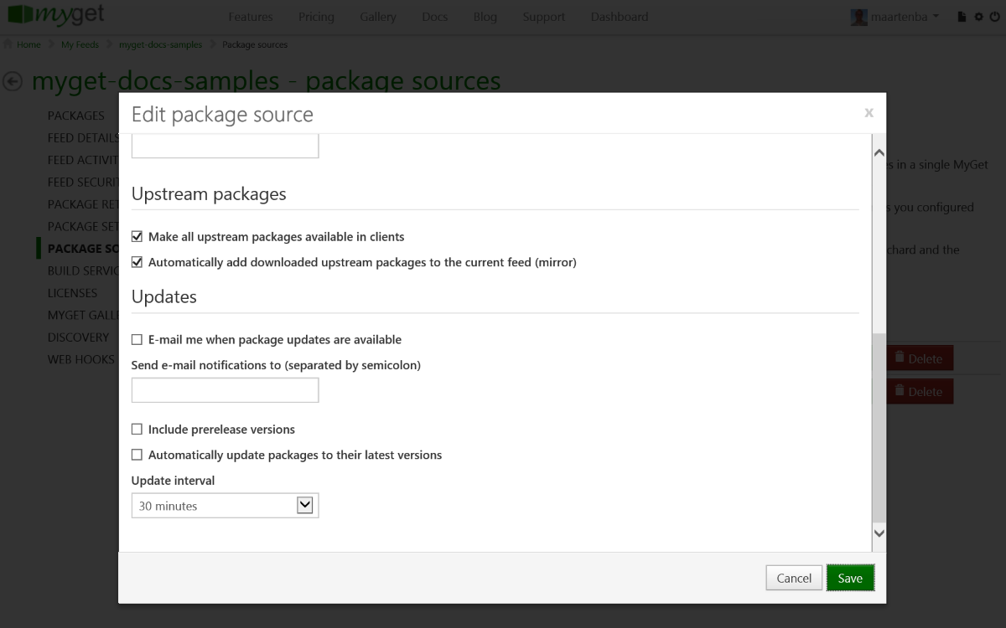Click the document icon in the top bar
The width and height of the screenshot is (1006, 628).
coord(962,17)
